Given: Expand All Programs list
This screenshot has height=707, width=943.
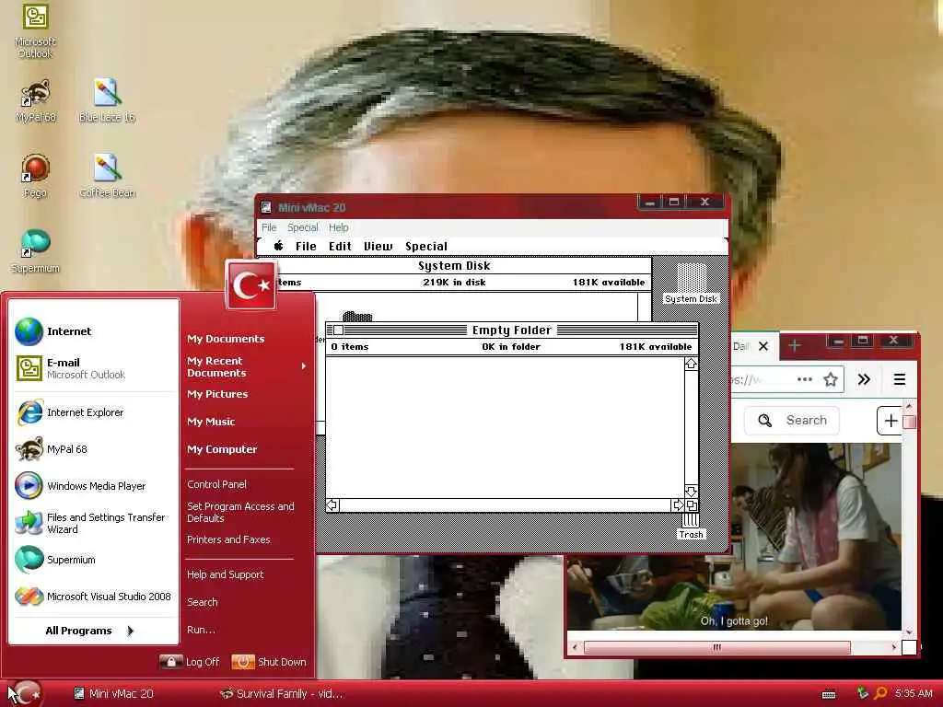Looking at the screenshot, I should pos(90,631).
